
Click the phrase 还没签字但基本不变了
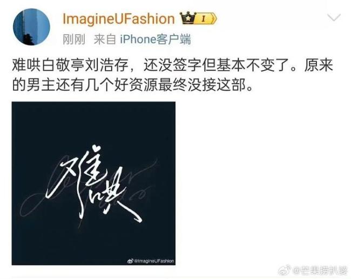(217, 65)
